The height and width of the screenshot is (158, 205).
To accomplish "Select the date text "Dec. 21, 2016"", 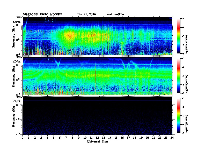I will [86, 14].
